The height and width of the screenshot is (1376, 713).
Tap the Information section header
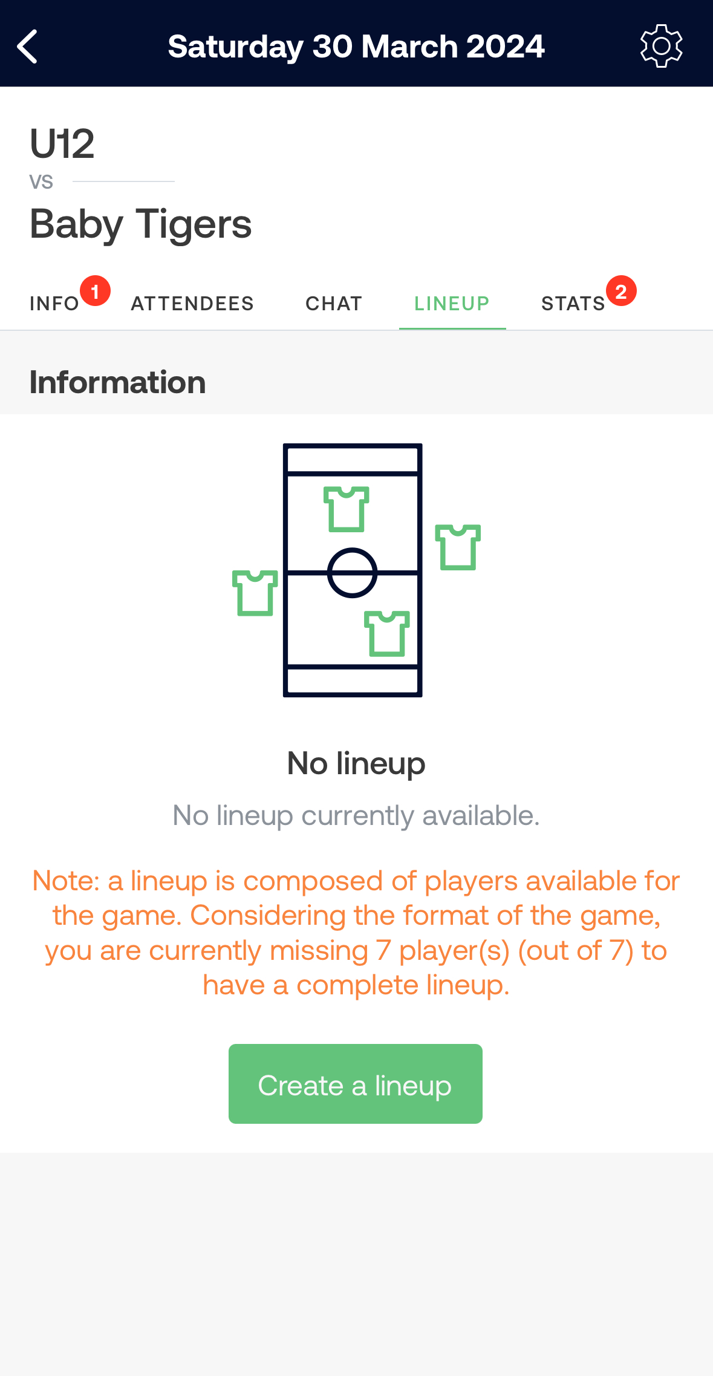(x=118, y=382)
